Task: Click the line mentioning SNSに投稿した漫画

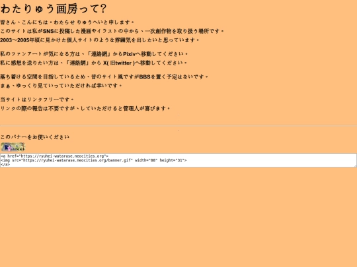Action: tap(112, 31)
